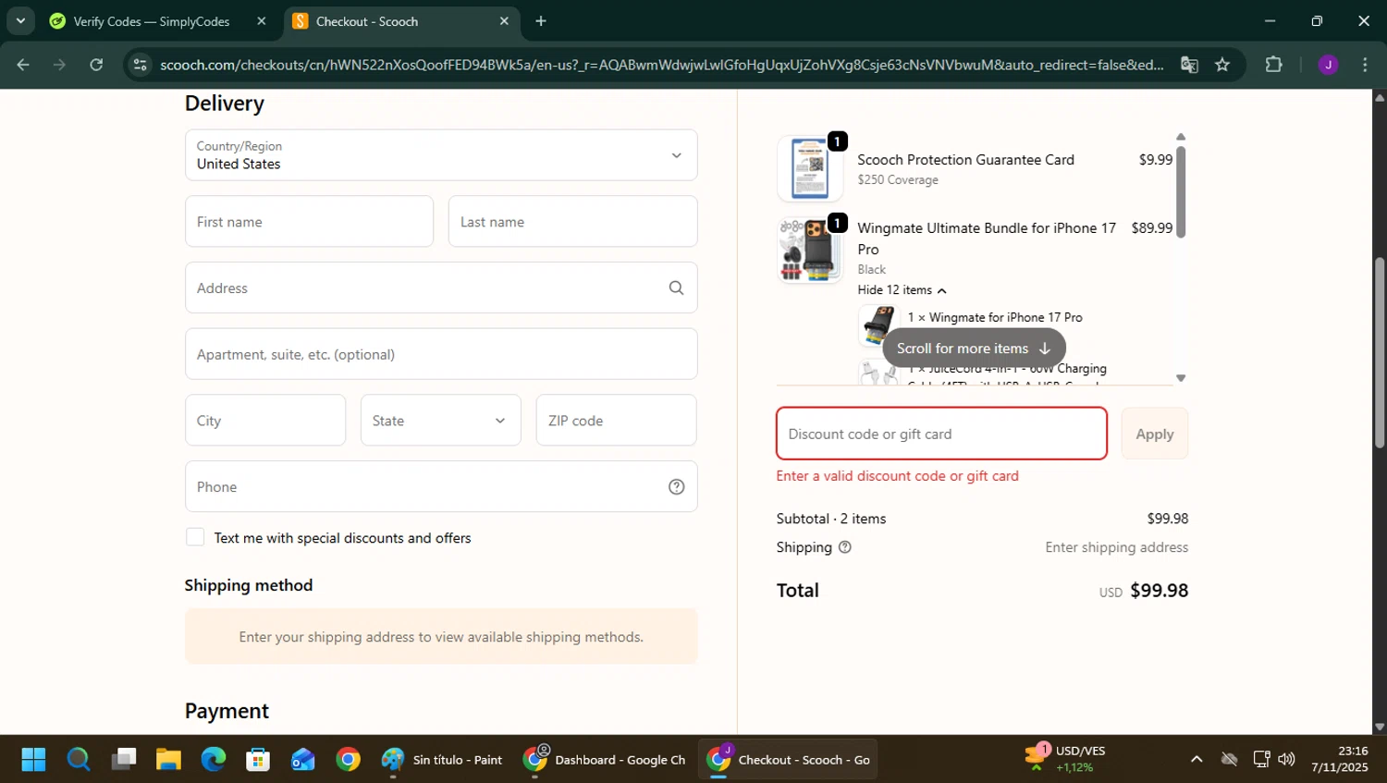This screenshot has width=1387, height=783.
Task: Tick the text me with special discounts checkbox
Action: click(195, 537)
